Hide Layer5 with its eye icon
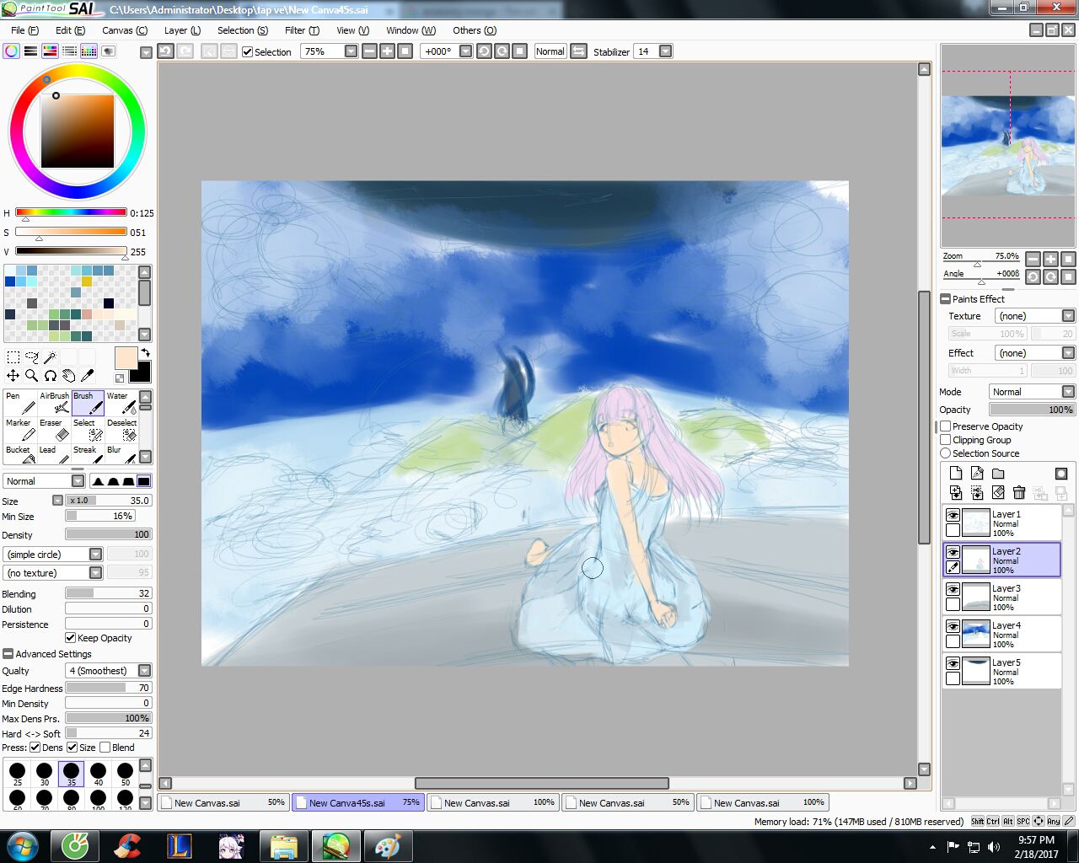Image resolution: width=1079 pixels, height=863 pixels. tap(953, 663)
